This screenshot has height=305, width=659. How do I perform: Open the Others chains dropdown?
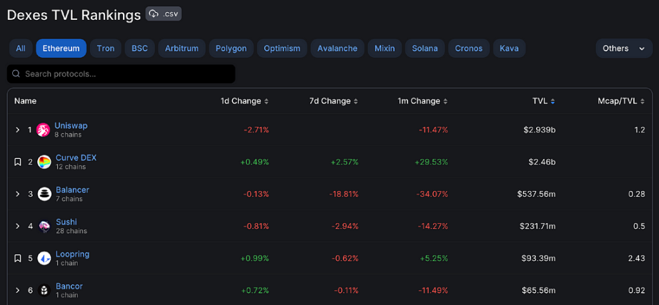pos(623,48)
